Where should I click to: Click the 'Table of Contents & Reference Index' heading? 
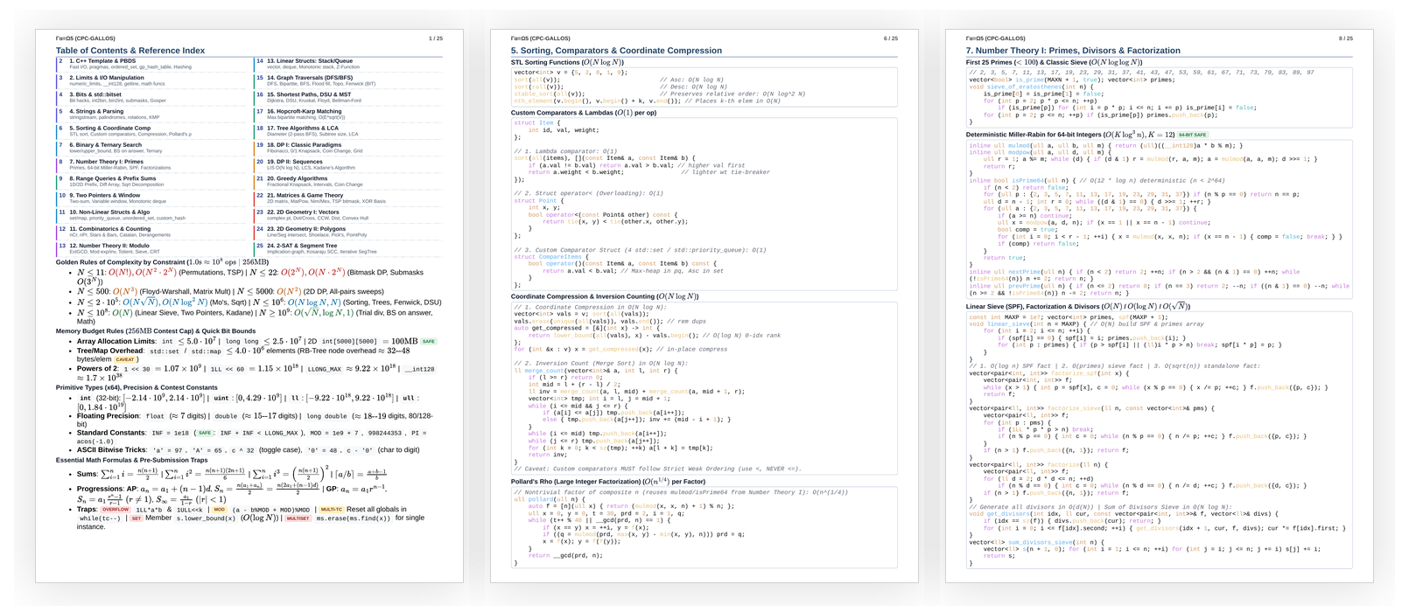pos(130,51)
